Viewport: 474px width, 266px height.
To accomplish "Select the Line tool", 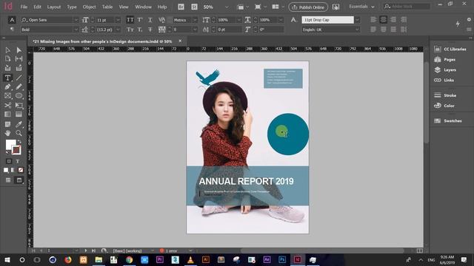I will [x=19, y=78].
